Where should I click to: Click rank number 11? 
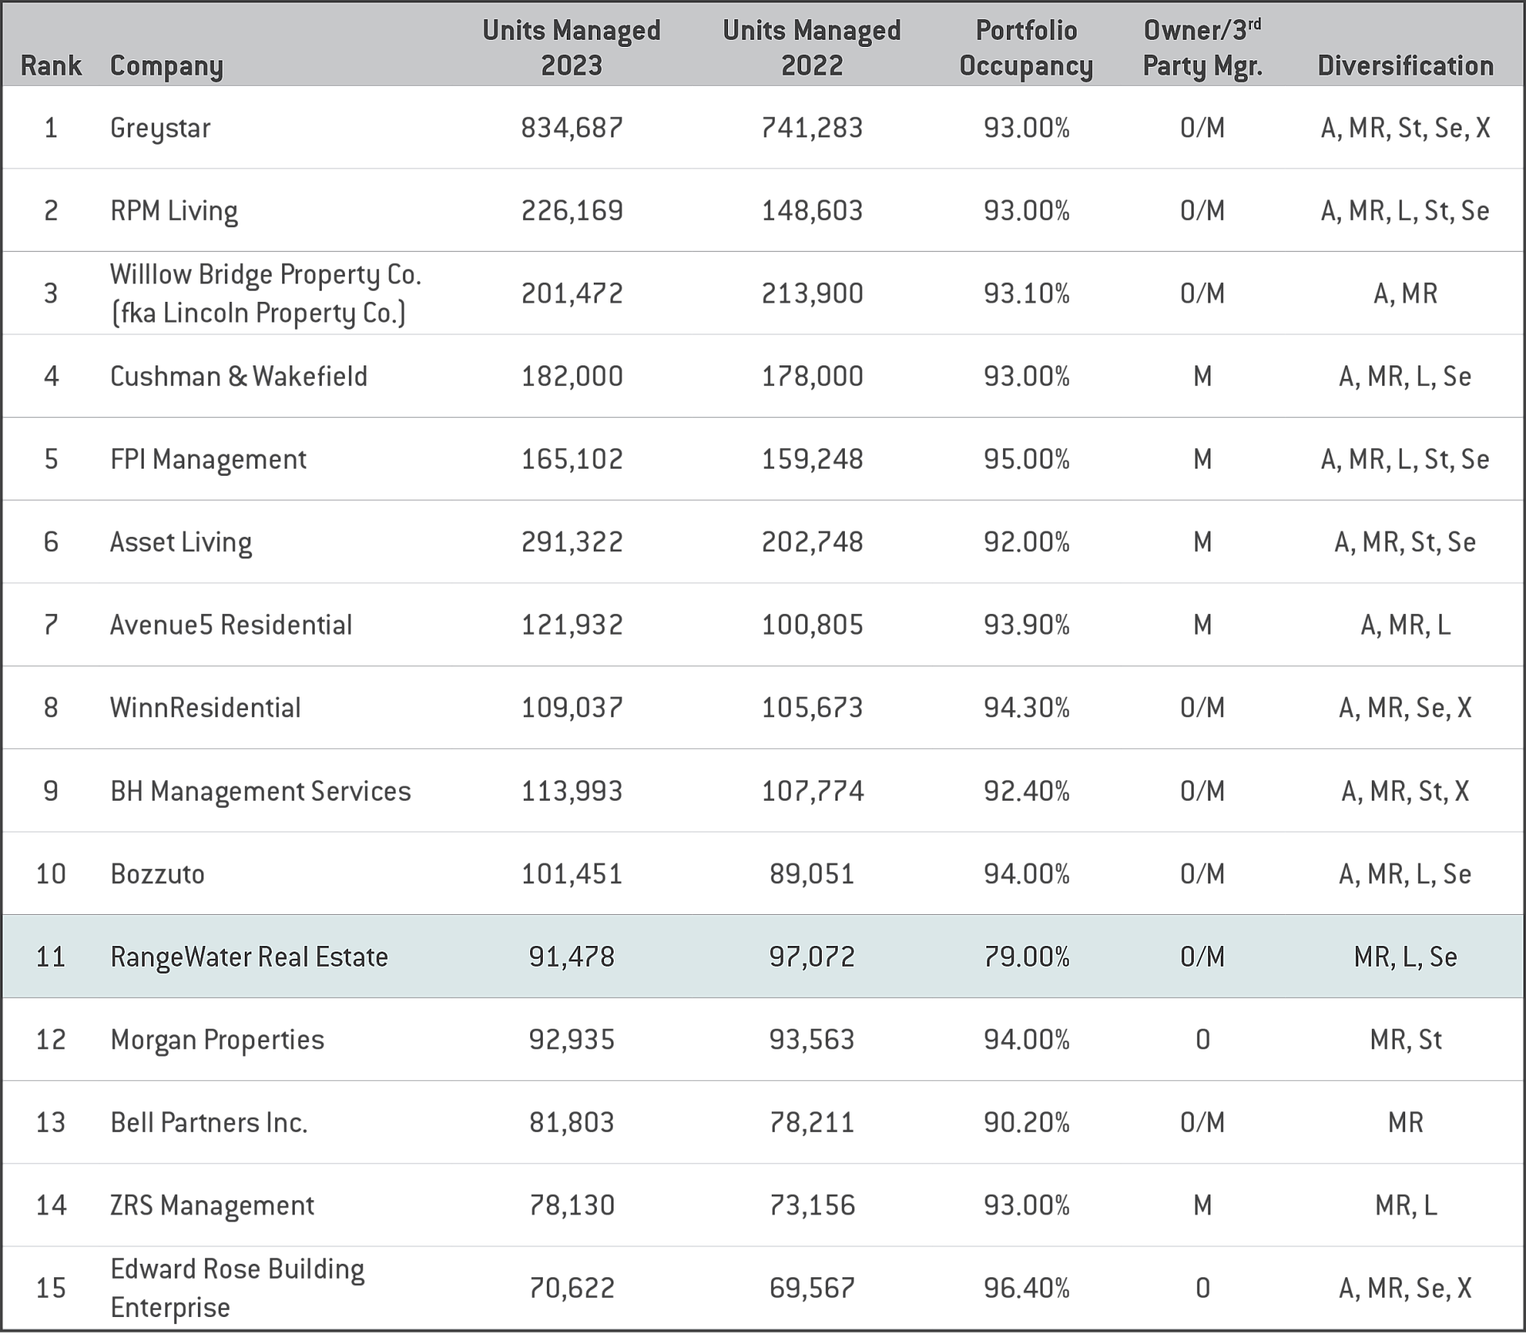click(51, 956)
